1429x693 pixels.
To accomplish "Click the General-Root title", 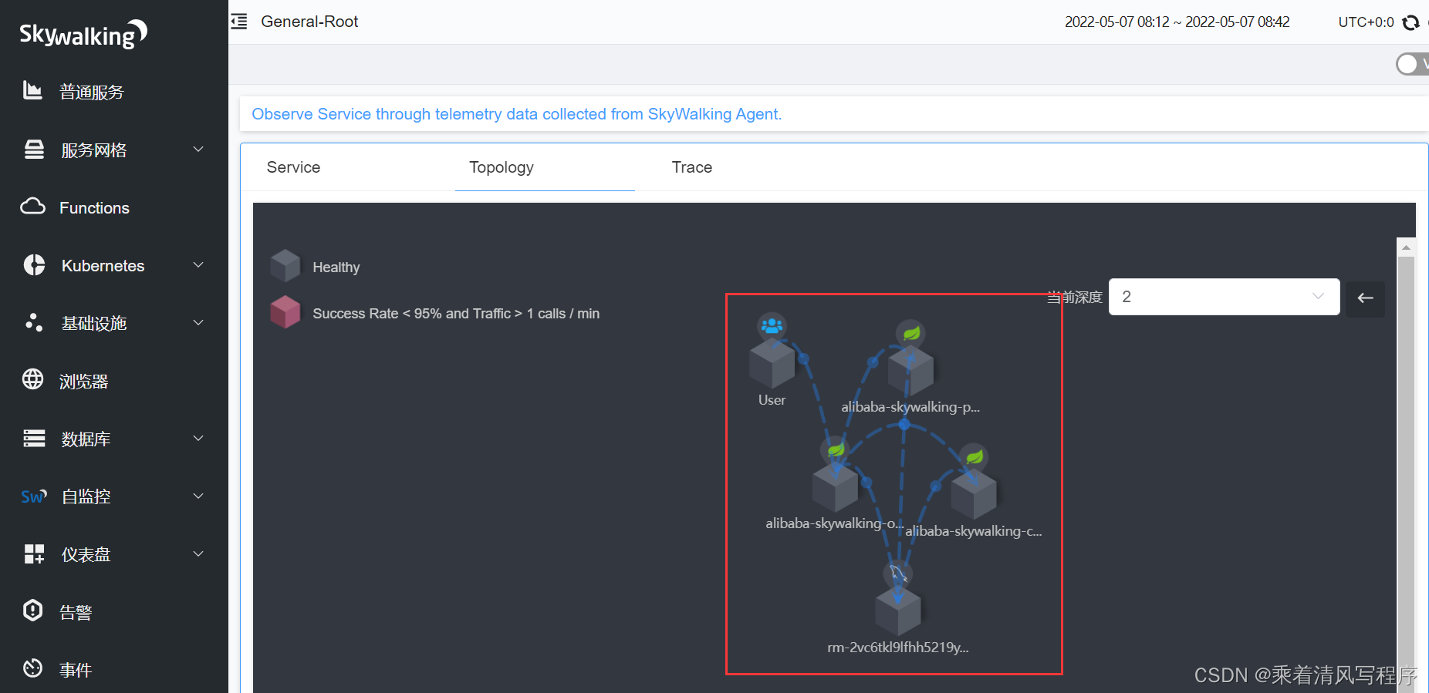I will coord(309,22).
